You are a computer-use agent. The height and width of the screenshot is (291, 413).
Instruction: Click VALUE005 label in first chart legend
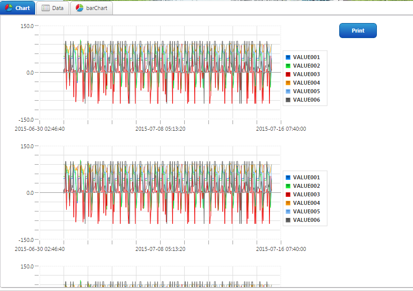(x=307, y=92)
